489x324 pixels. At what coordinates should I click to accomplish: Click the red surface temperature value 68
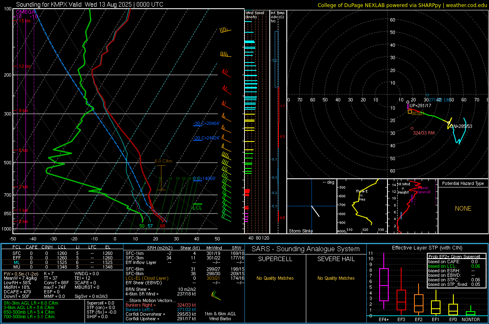(162, 226)
